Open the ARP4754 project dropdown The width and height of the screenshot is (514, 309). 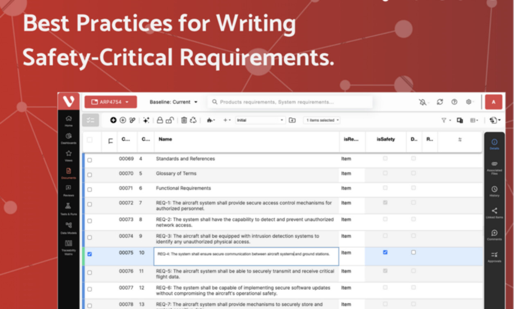(x=110, y=102)
